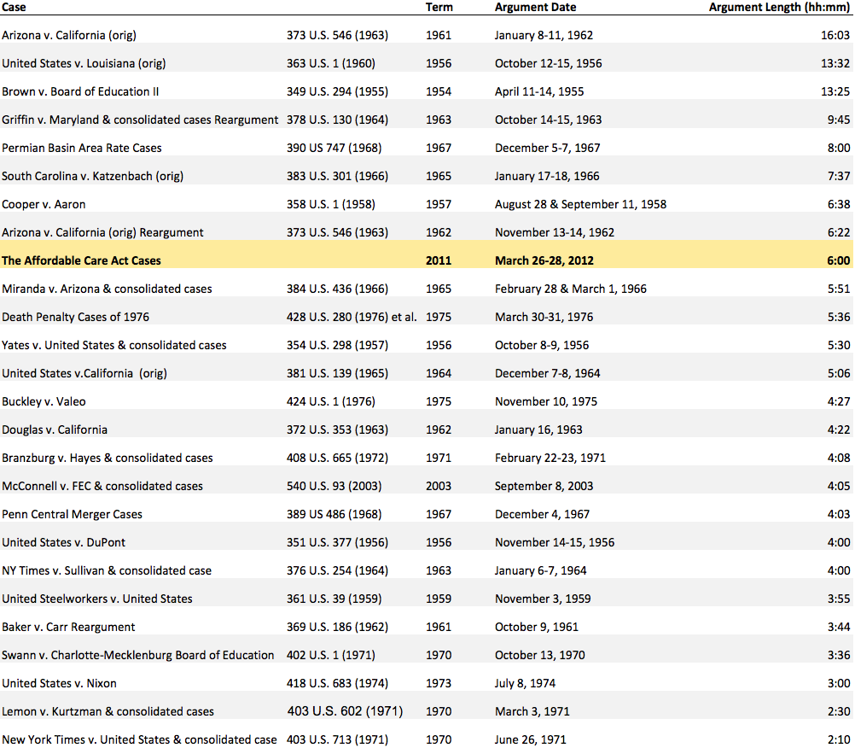855x748 pixels.
Task: Click the 'Case' column header
Action: pos(14,7)
